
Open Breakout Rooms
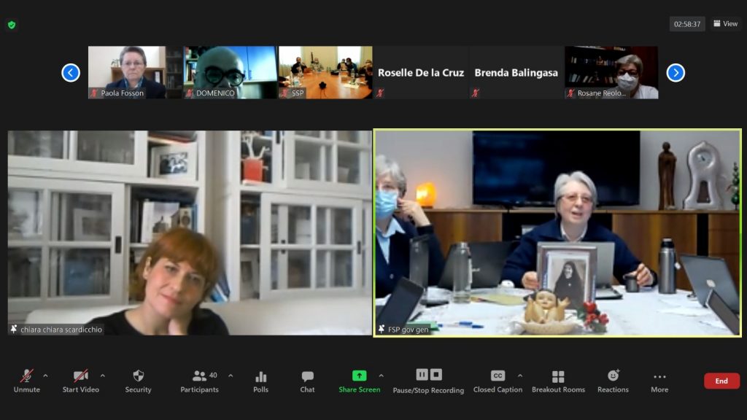point(558,381)
